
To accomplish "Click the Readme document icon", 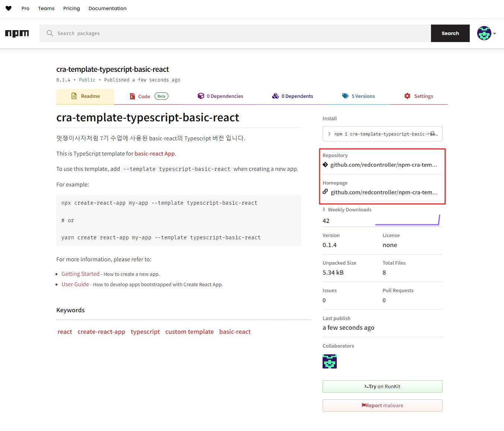I will click(x=74, y=96).
